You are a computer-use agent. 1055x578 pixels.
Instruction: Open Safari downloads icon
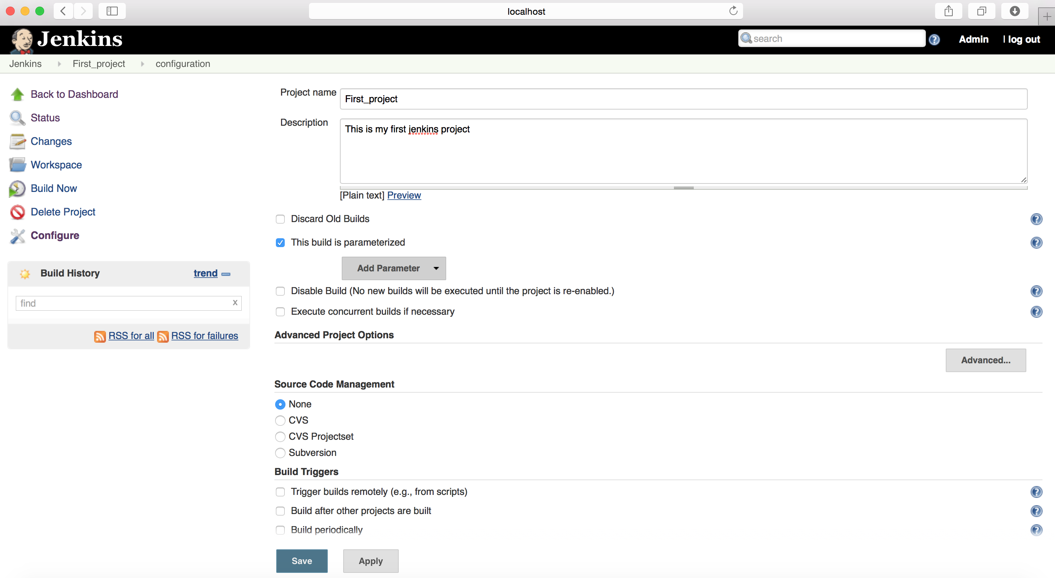[x=1015, y=11]
